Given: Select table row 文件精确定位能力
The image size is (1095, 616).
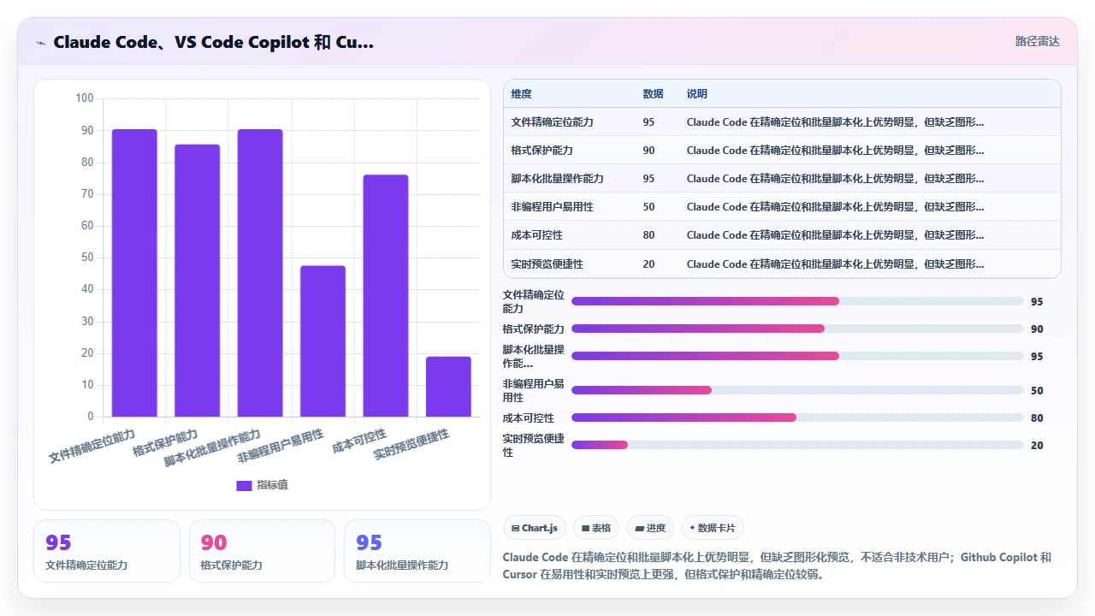Looking at the screenshot, I should coord(782,122).
